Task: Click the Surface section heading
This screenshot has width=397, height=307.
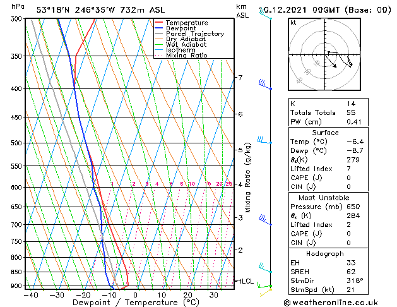Action: 325,133
